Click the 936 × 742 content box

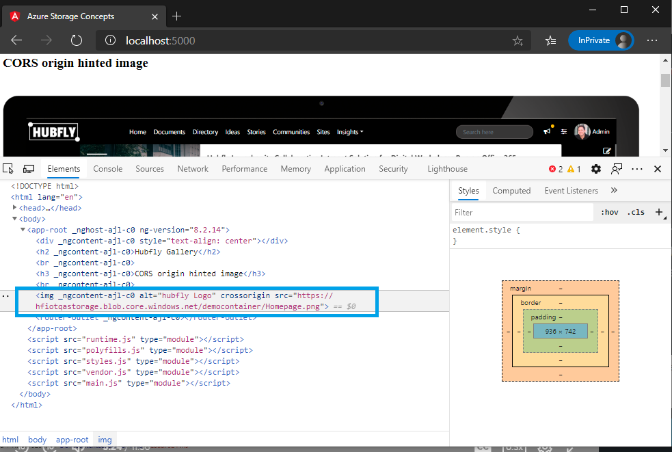(561, 331)
